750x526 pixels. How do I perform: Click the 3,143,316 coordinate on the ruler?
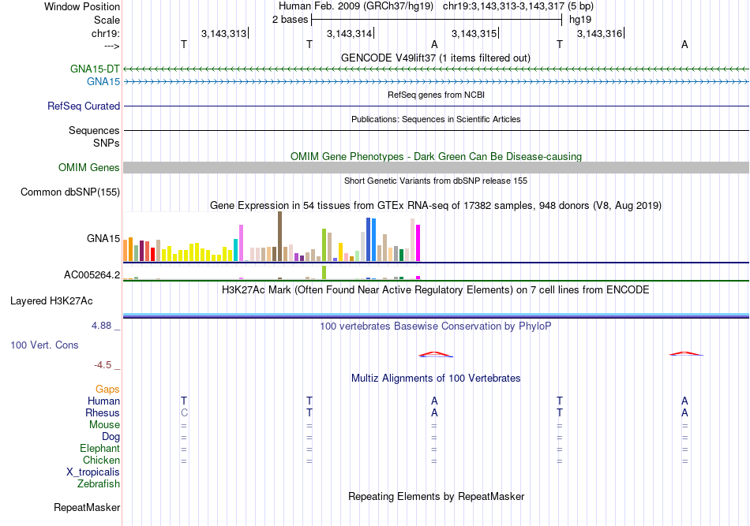click(599, 33)
